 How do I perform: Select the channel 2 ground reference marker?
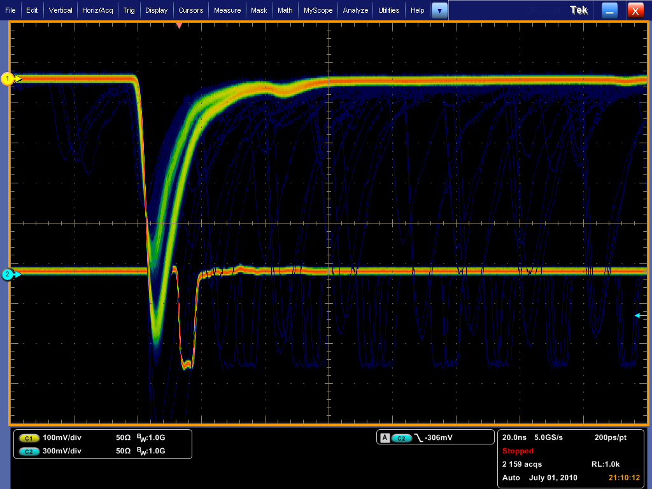pyautogui.click(x=11, y=274)
